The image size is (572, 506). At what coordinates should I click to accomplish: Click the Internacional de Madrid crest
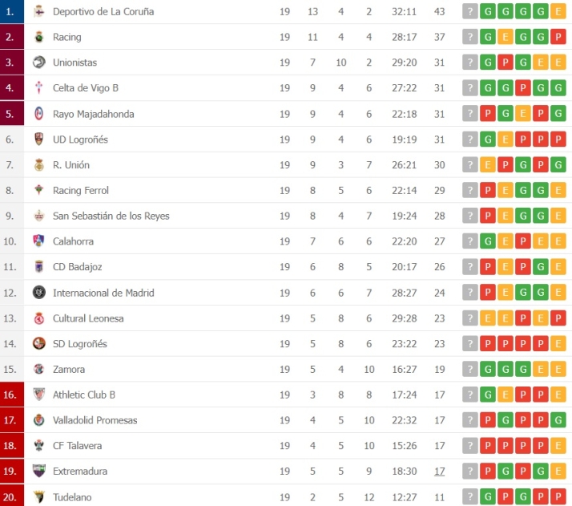coord(39,293)
